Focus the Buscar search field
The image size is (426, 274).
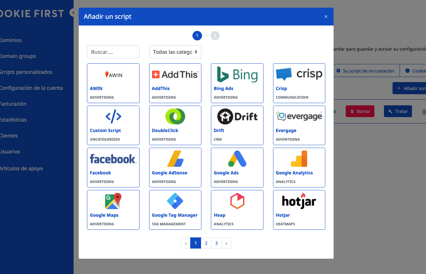[113, 52]
